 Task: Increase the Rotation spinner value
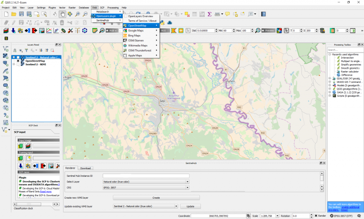311,215
